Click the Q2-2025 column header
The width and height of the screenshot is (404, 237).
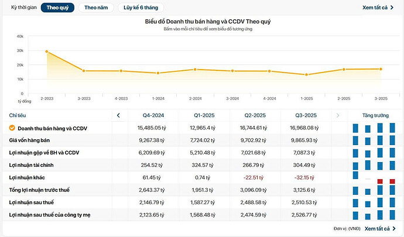(x=255, y=115)
